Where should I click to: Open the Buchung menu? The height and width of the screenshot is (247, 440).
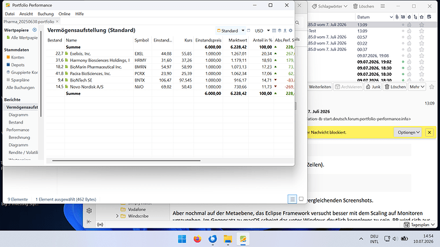pyautogui.click(x=45, y=14)
